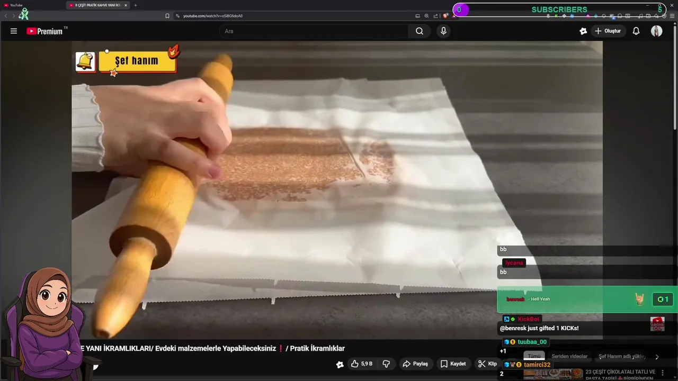
Task: Open the account avatar menu
Action: [656, 31]
